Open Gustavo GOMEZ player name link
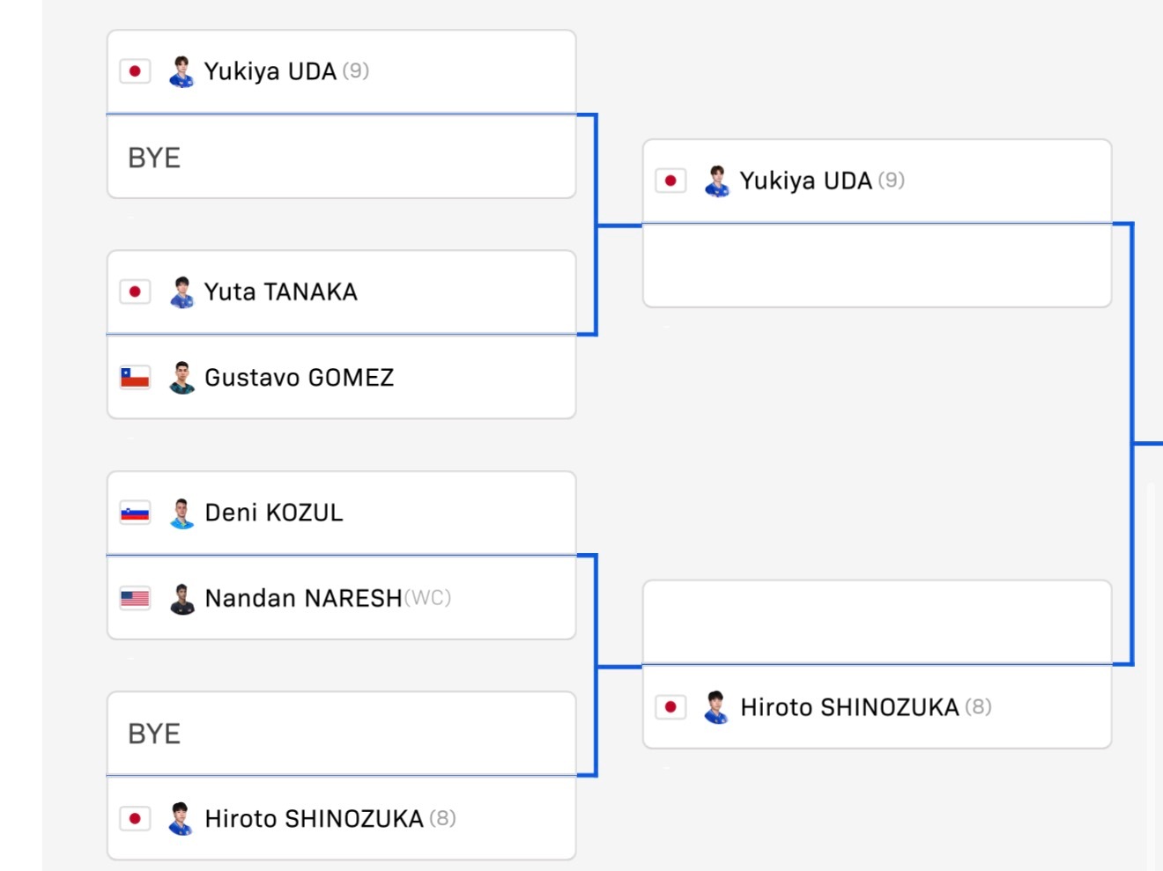The image size is (1163, 871). tap(300, 378)
